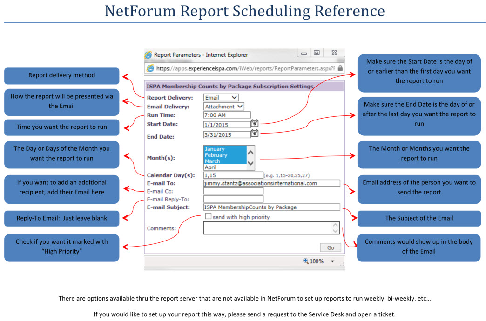This screenshot has width=486, height=321.
Task: Click the Email Delivery label
Action: pos(168,107)
